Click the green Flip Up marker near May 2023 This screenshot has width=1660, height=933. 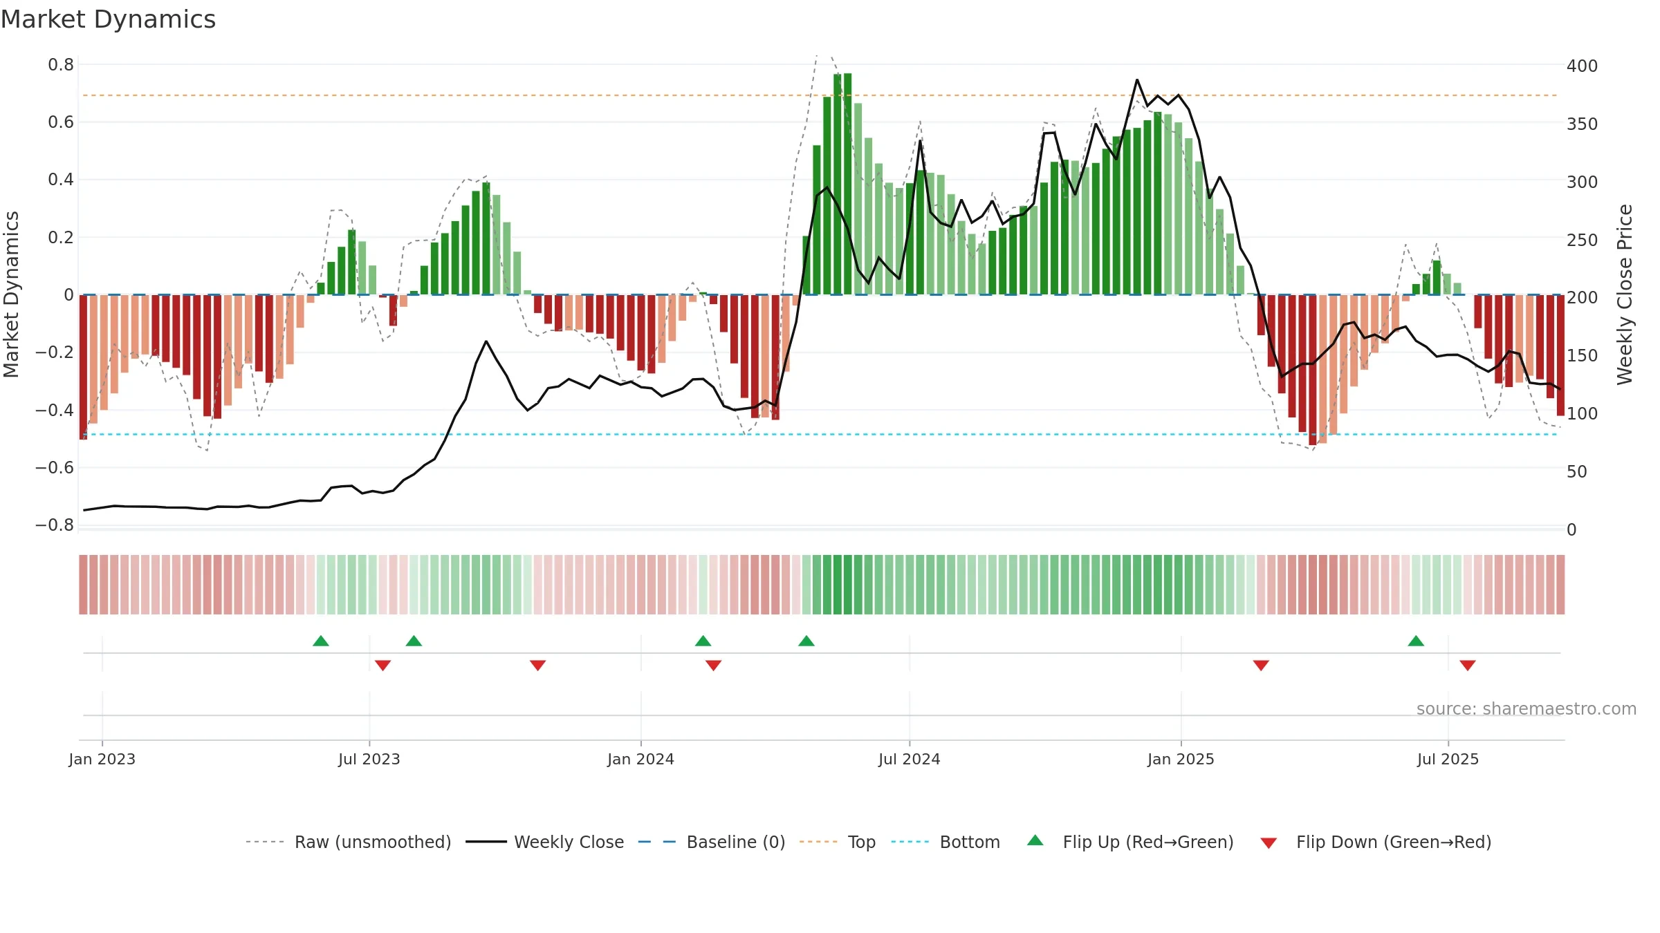pos(321,641)
